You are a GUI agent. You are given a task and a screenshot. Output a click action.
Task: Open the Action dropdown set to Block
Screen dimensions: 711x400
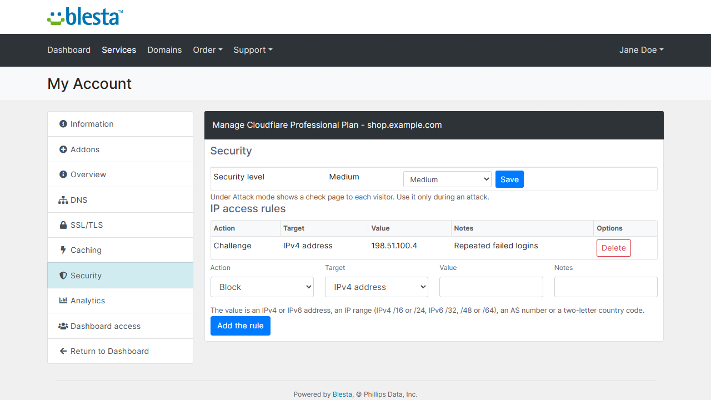pyautogui.click(x=262, y=287)
